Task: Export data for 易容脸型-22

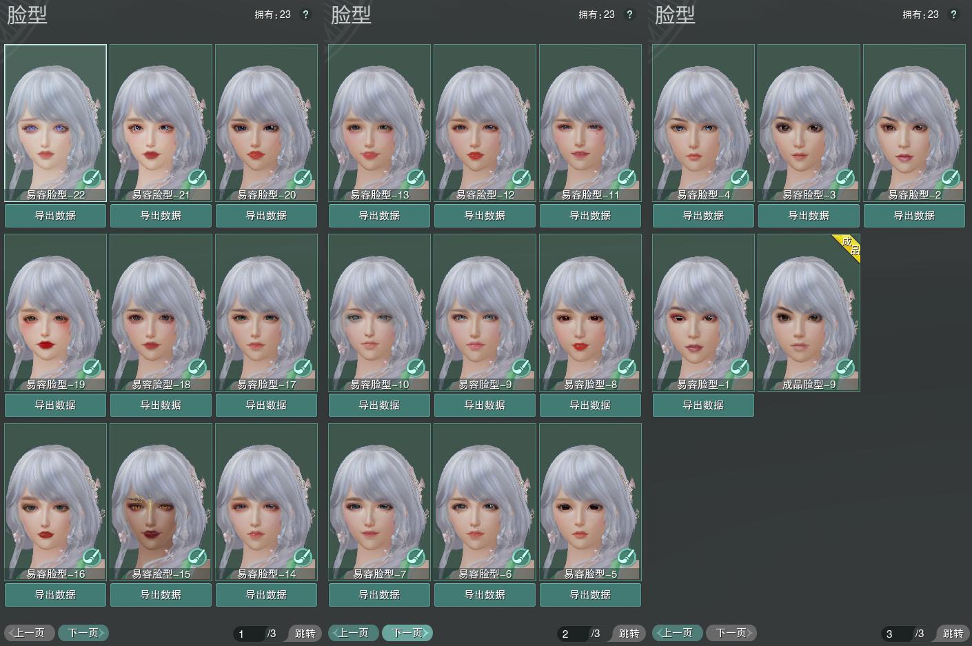Action: [56, 216]
